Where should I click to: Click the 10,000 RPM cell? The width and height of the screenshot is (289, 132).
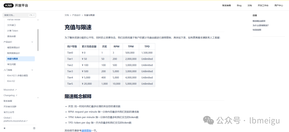[x=116, y=84]
